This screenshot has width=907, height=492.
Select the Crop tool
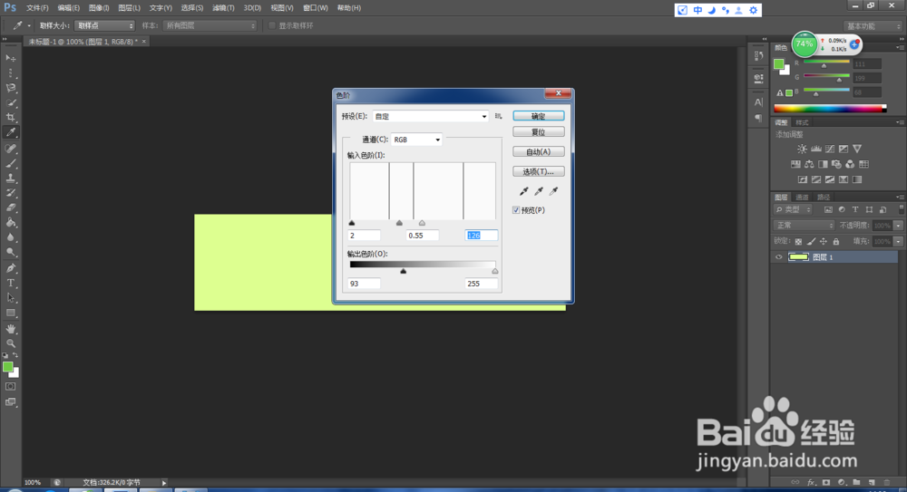click(10, 118)
